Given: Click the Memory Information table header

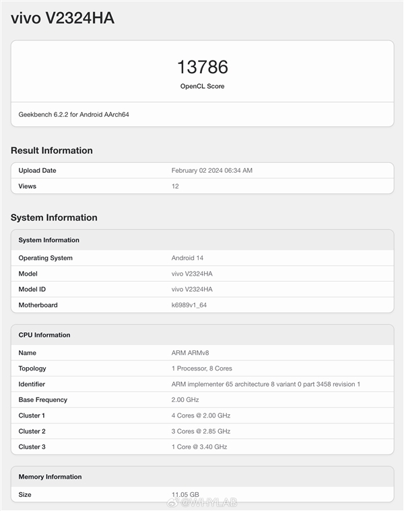Looking at the screenshot, I should [x=50, y=477].
